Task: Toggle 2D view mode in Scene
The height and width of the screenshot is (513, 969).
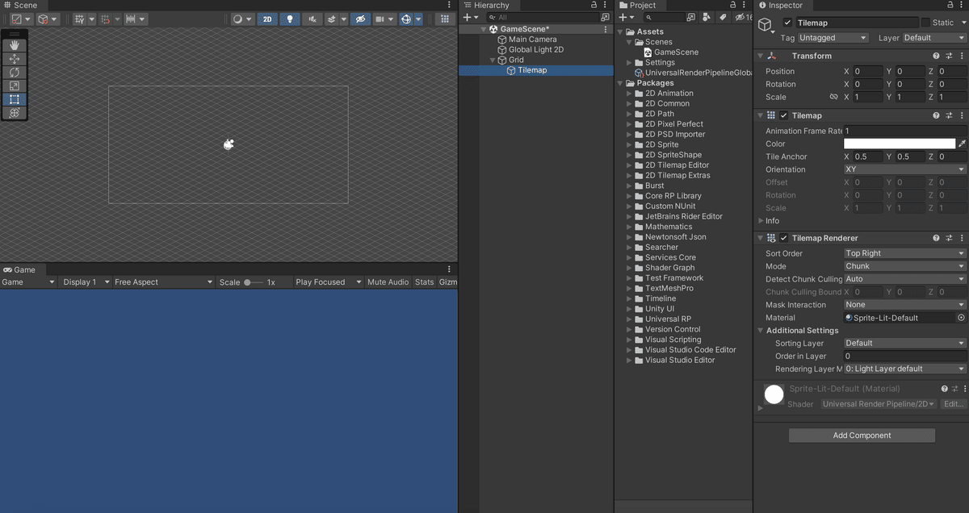Action: click(267, 19)
